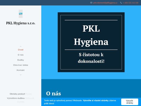Image resolution: width=141 pixels, height=106 pixels.
Task: Click the phone handset icon in header
Action: 121,3
